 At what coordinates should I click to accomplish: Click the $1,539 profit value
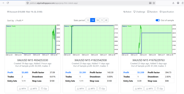[141, 72]
